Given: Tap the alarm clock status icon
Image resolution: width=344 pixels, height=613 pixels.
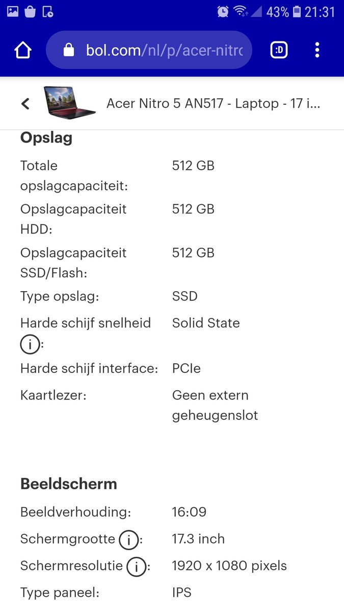Looking at the screenshot, I should 223,12.
